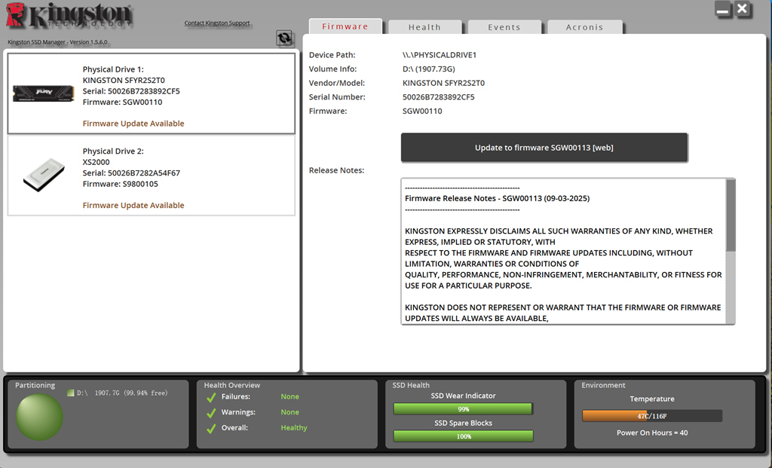Click Physical Drive 1 Firmware Update Available
The width and height of the screenshot is (772, 468).
(133, 124)
